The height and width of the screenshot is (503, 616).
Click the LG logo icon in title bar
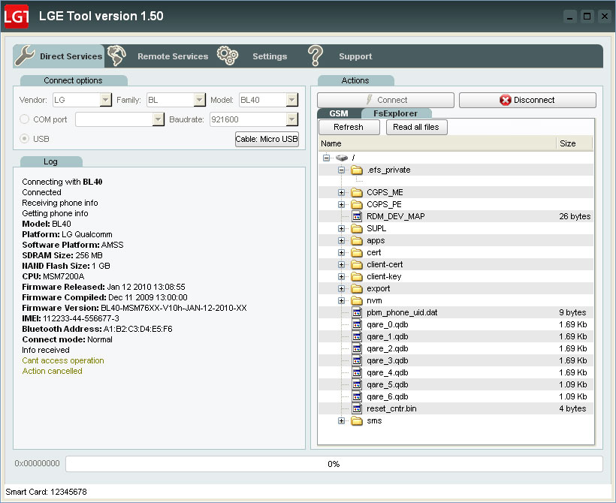16,16
